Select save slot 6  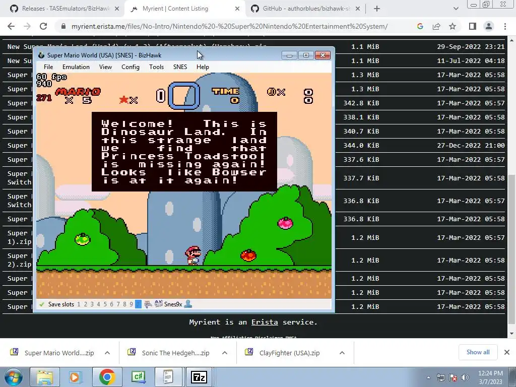pos(111,304)
